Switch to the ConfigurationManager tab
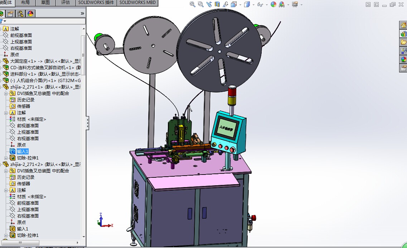Image resolution: width=407 pixels, height=248 pixels. [x=20, y=14]
